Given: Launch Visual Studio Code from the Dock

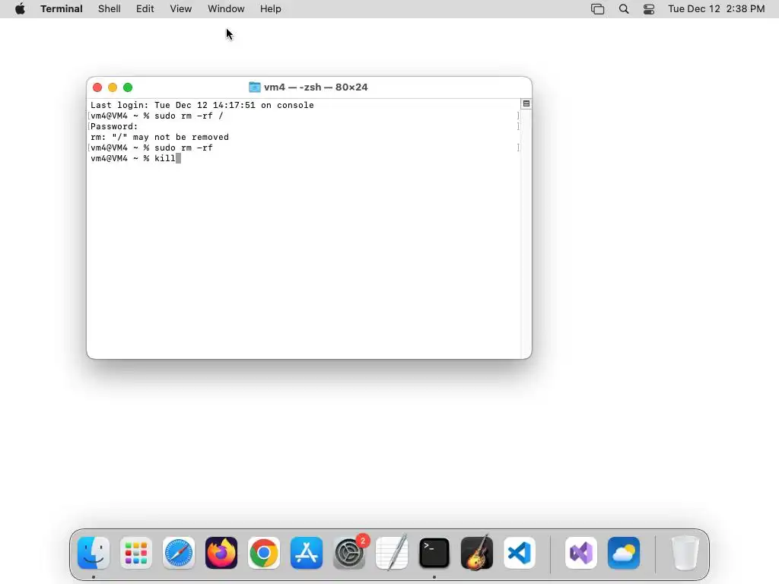Looking at the screenshot, I should click(x=520, y=553).
